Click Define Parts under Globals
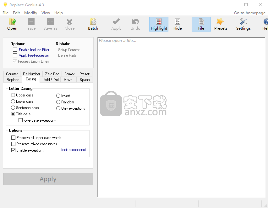This screenshot has width=268, height=208. [67, 55]
